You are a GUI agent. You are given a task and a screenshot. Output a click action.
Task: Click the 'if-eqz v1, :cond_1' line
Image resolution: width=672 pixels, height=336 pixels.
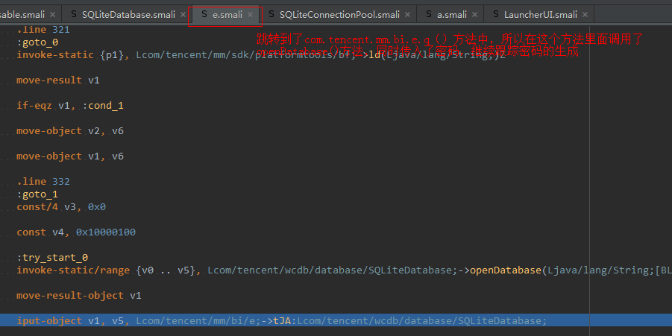(70, 105)
